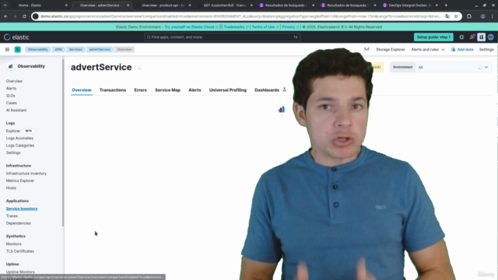Switch to Transactions tab

click(113, 90)
